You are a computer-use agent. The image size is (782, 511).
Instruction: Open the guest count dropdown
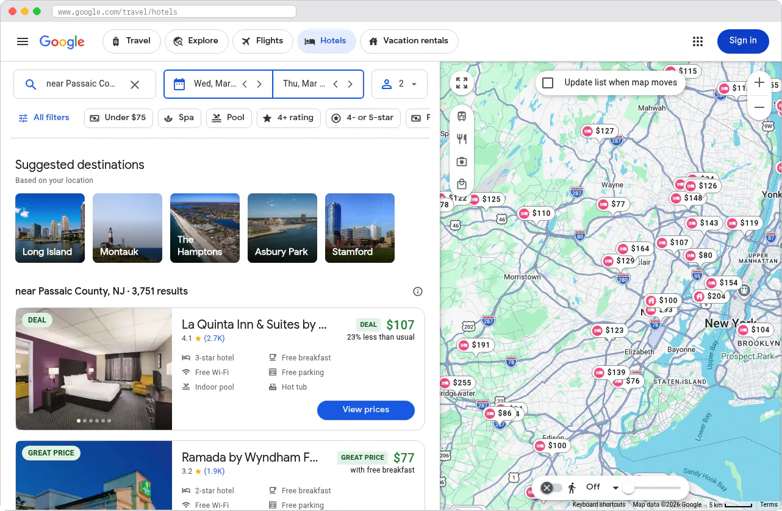click(400, 84)
